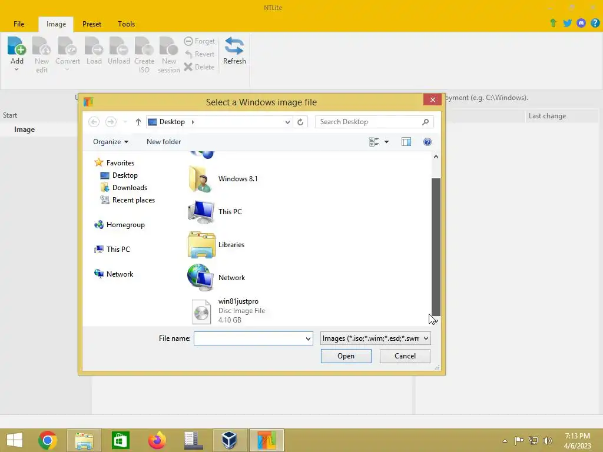Screen dimensions: 603x452
Task: Click the Refresh icon in ribbon
Action: point(234,46)
